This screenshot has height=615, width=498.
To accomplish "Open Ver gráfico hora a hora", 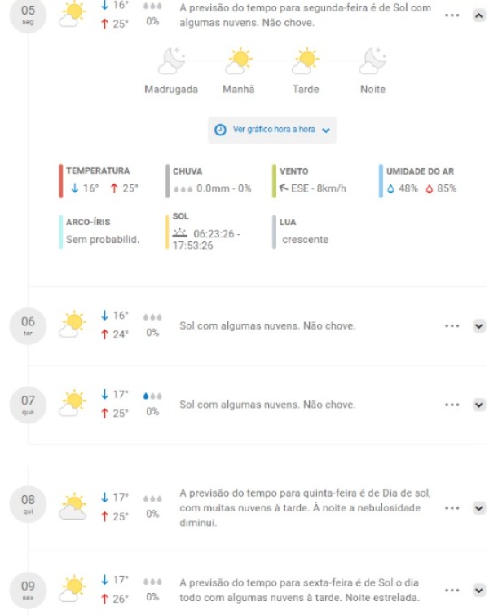I will 272,130.
